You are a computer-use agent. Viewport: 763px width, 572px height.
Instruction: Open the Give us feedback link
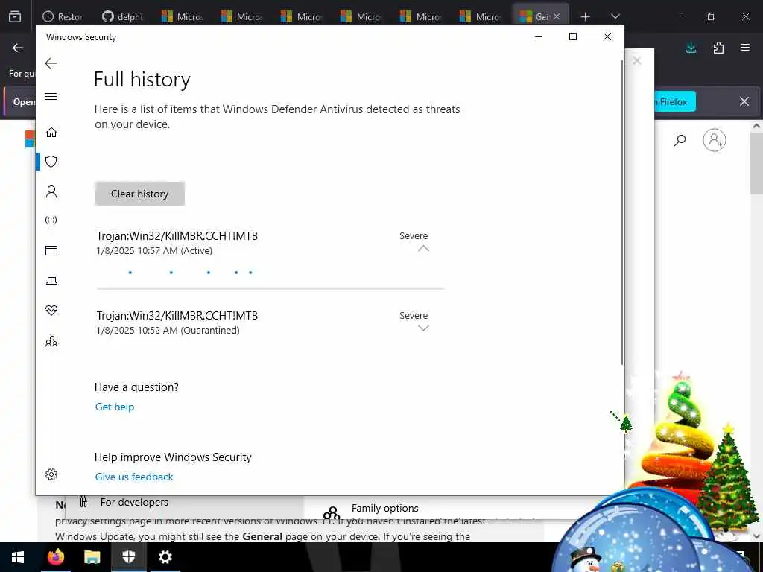(134, 477)
